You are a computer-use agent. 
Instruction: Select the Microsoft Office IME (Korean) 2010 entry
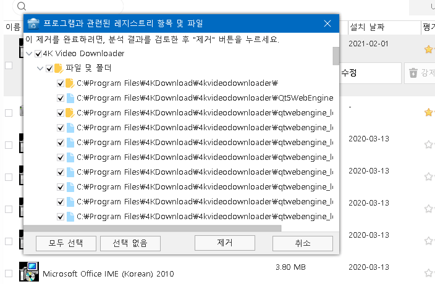coord(108,274)
